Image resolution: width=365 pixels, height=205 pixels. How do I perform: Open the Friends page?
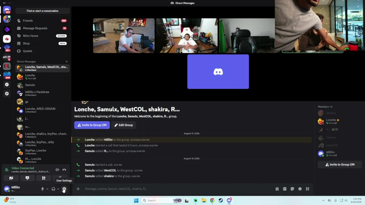pos(42,20)
